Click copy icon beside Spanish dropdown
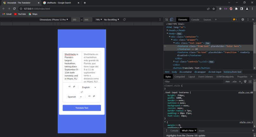 94,96
